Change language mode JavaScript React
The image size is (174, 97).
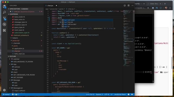[x=120, y=94]
